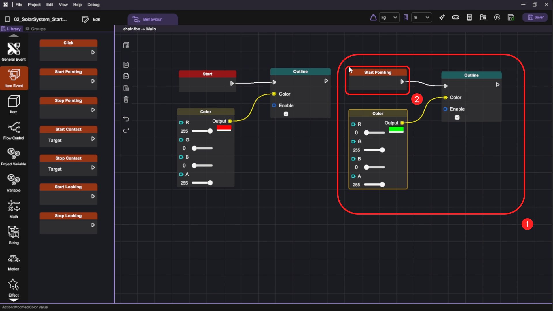Select the Stop Looking event node
The height and width of the screenshot is (311, 553).
point(68,216)
